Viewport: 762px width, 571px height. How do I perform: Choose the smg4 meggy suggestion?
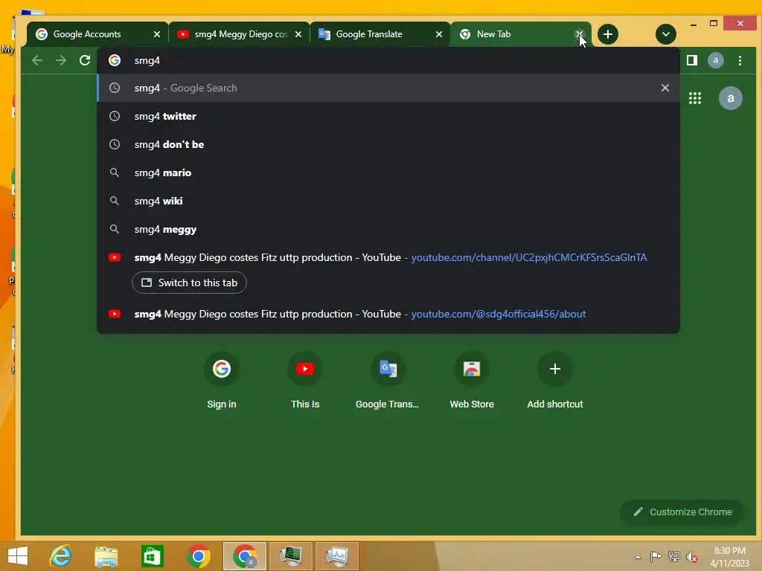pyautogui.click(x=388, y=229)
